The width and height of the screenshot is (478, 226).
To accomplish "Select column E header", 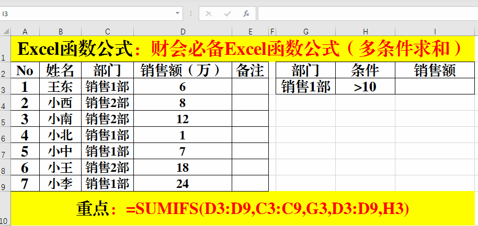I will coord(251,31).
